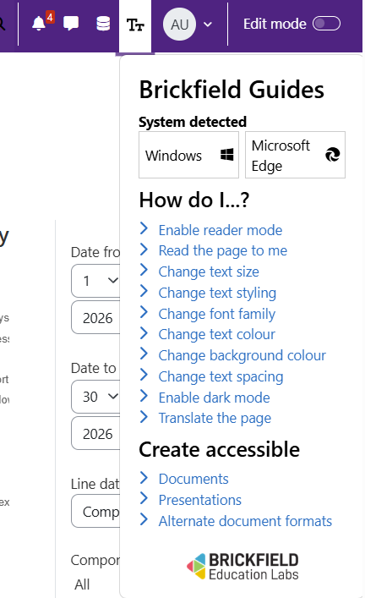Open the Date to year field 2026
Image resolution: width=365 pixels, height=598 pixels.
click(95, 433)
